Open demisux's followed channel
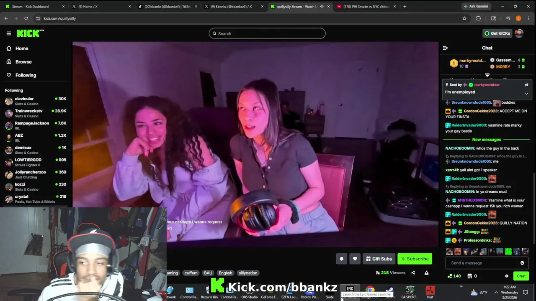This screenshot has height=301, width=536. click(36, 150)
